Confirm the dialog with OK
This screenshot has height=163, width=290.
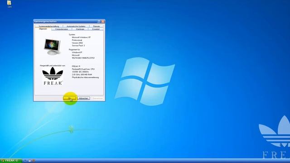click(69, 98)
